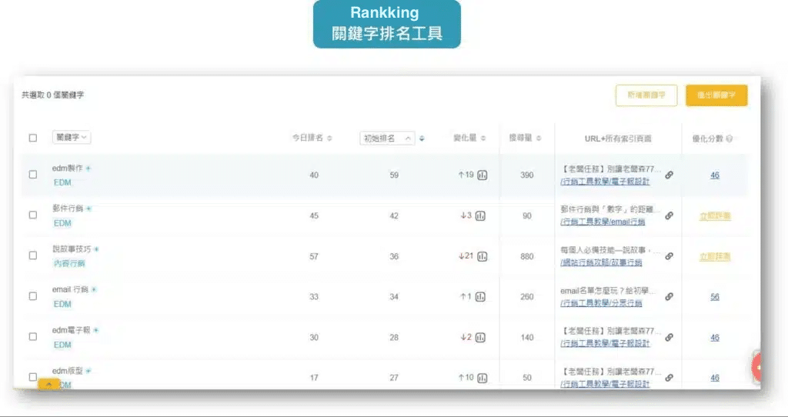
Task: Click the white 關鍵字 button with yellow border
Action: point(646,95)
